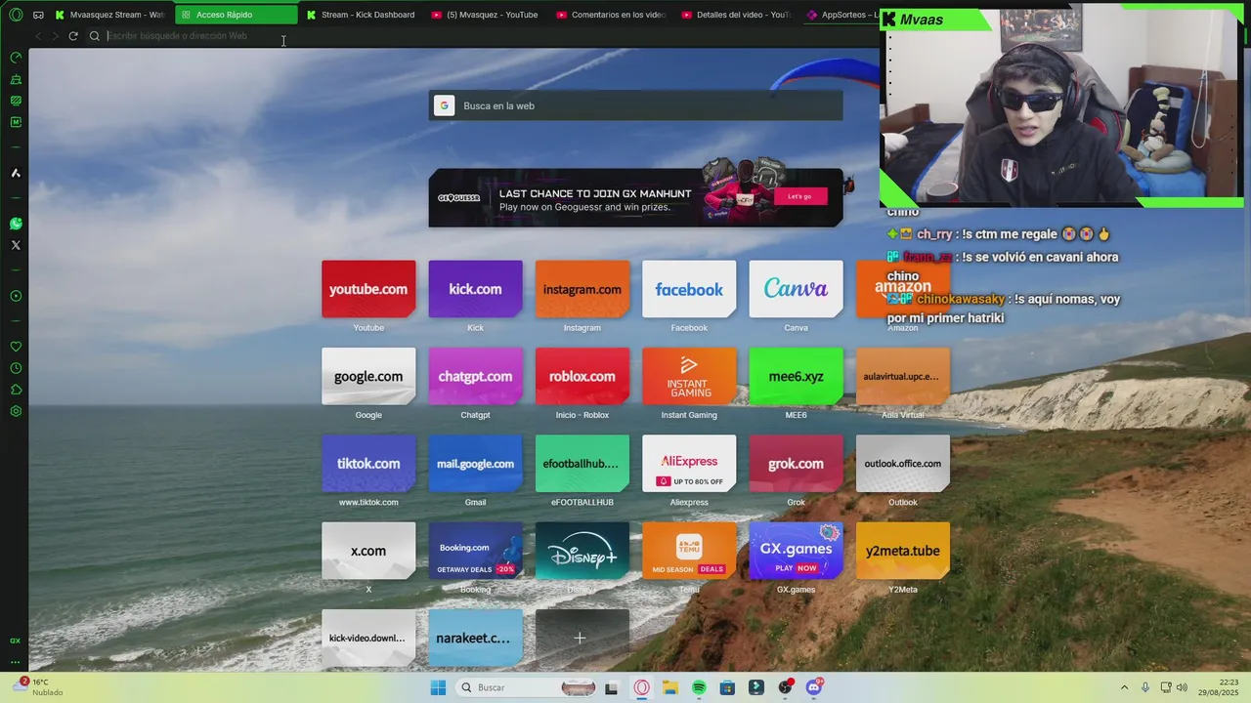Open the Booking.com speed dial tile
The image size is (1251, 703).
[475, 551]
